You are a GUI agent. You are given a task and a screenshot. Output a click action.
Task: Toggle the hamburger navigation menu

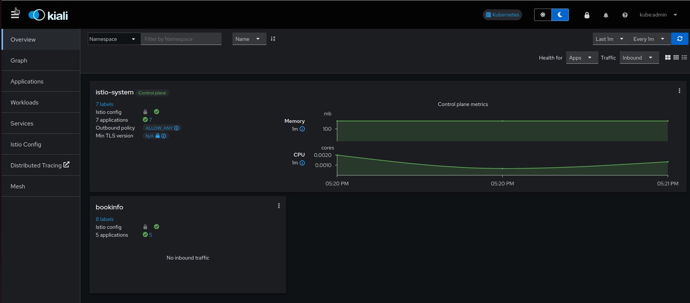[x=15, y=15]
